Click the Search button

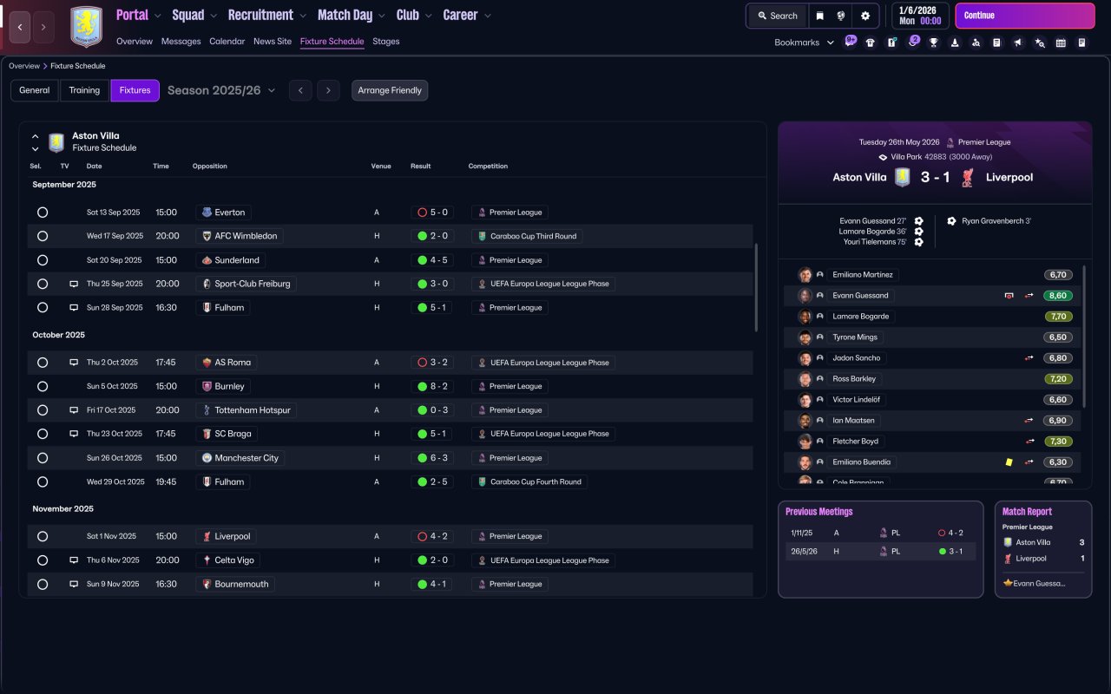778,16
